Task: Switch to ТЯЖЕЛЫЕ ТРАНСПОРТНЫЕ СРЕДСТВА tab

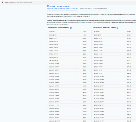Action: [x=93, y=8]
